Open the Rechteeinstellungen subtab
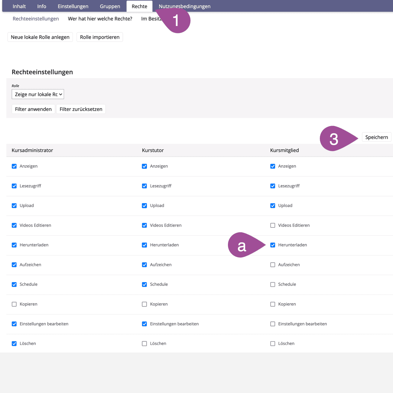Image resolution: width=393 pixels, height=393 pixels. pos(36,19)
